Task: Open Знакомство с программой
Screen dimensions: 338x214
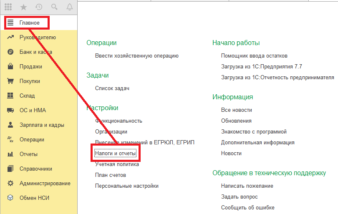Action: [x=254, y=132]
